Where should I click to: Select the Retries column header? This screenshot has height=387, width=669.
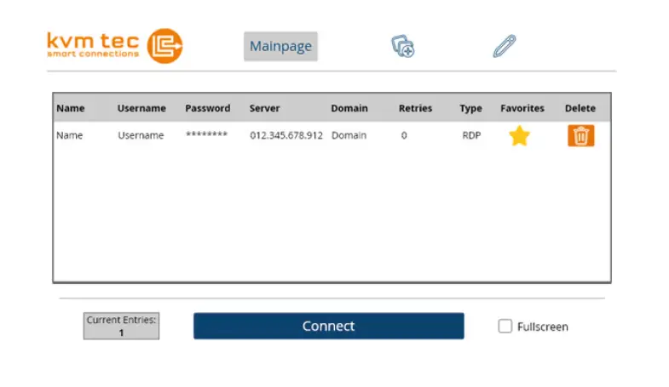pyautogui.click(x=416, y=108)
